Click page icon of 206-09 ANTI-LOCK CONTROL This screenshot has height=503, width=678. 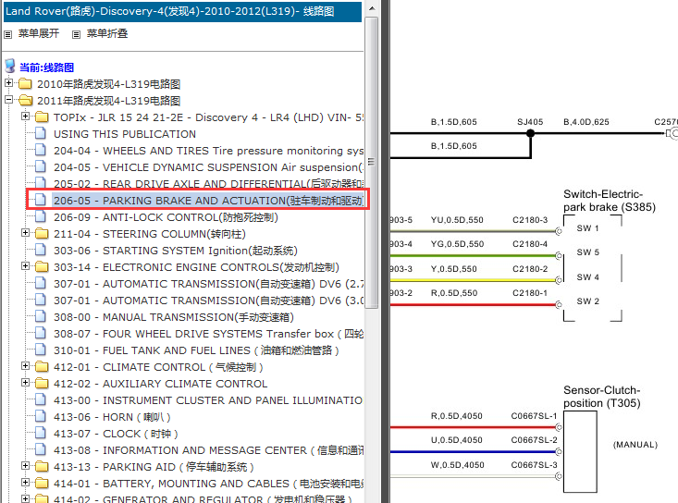coord(41,216)
